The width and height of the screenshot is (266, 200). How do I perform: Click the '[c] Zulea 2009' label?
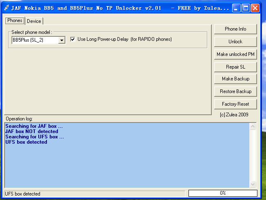click(234, 115)
